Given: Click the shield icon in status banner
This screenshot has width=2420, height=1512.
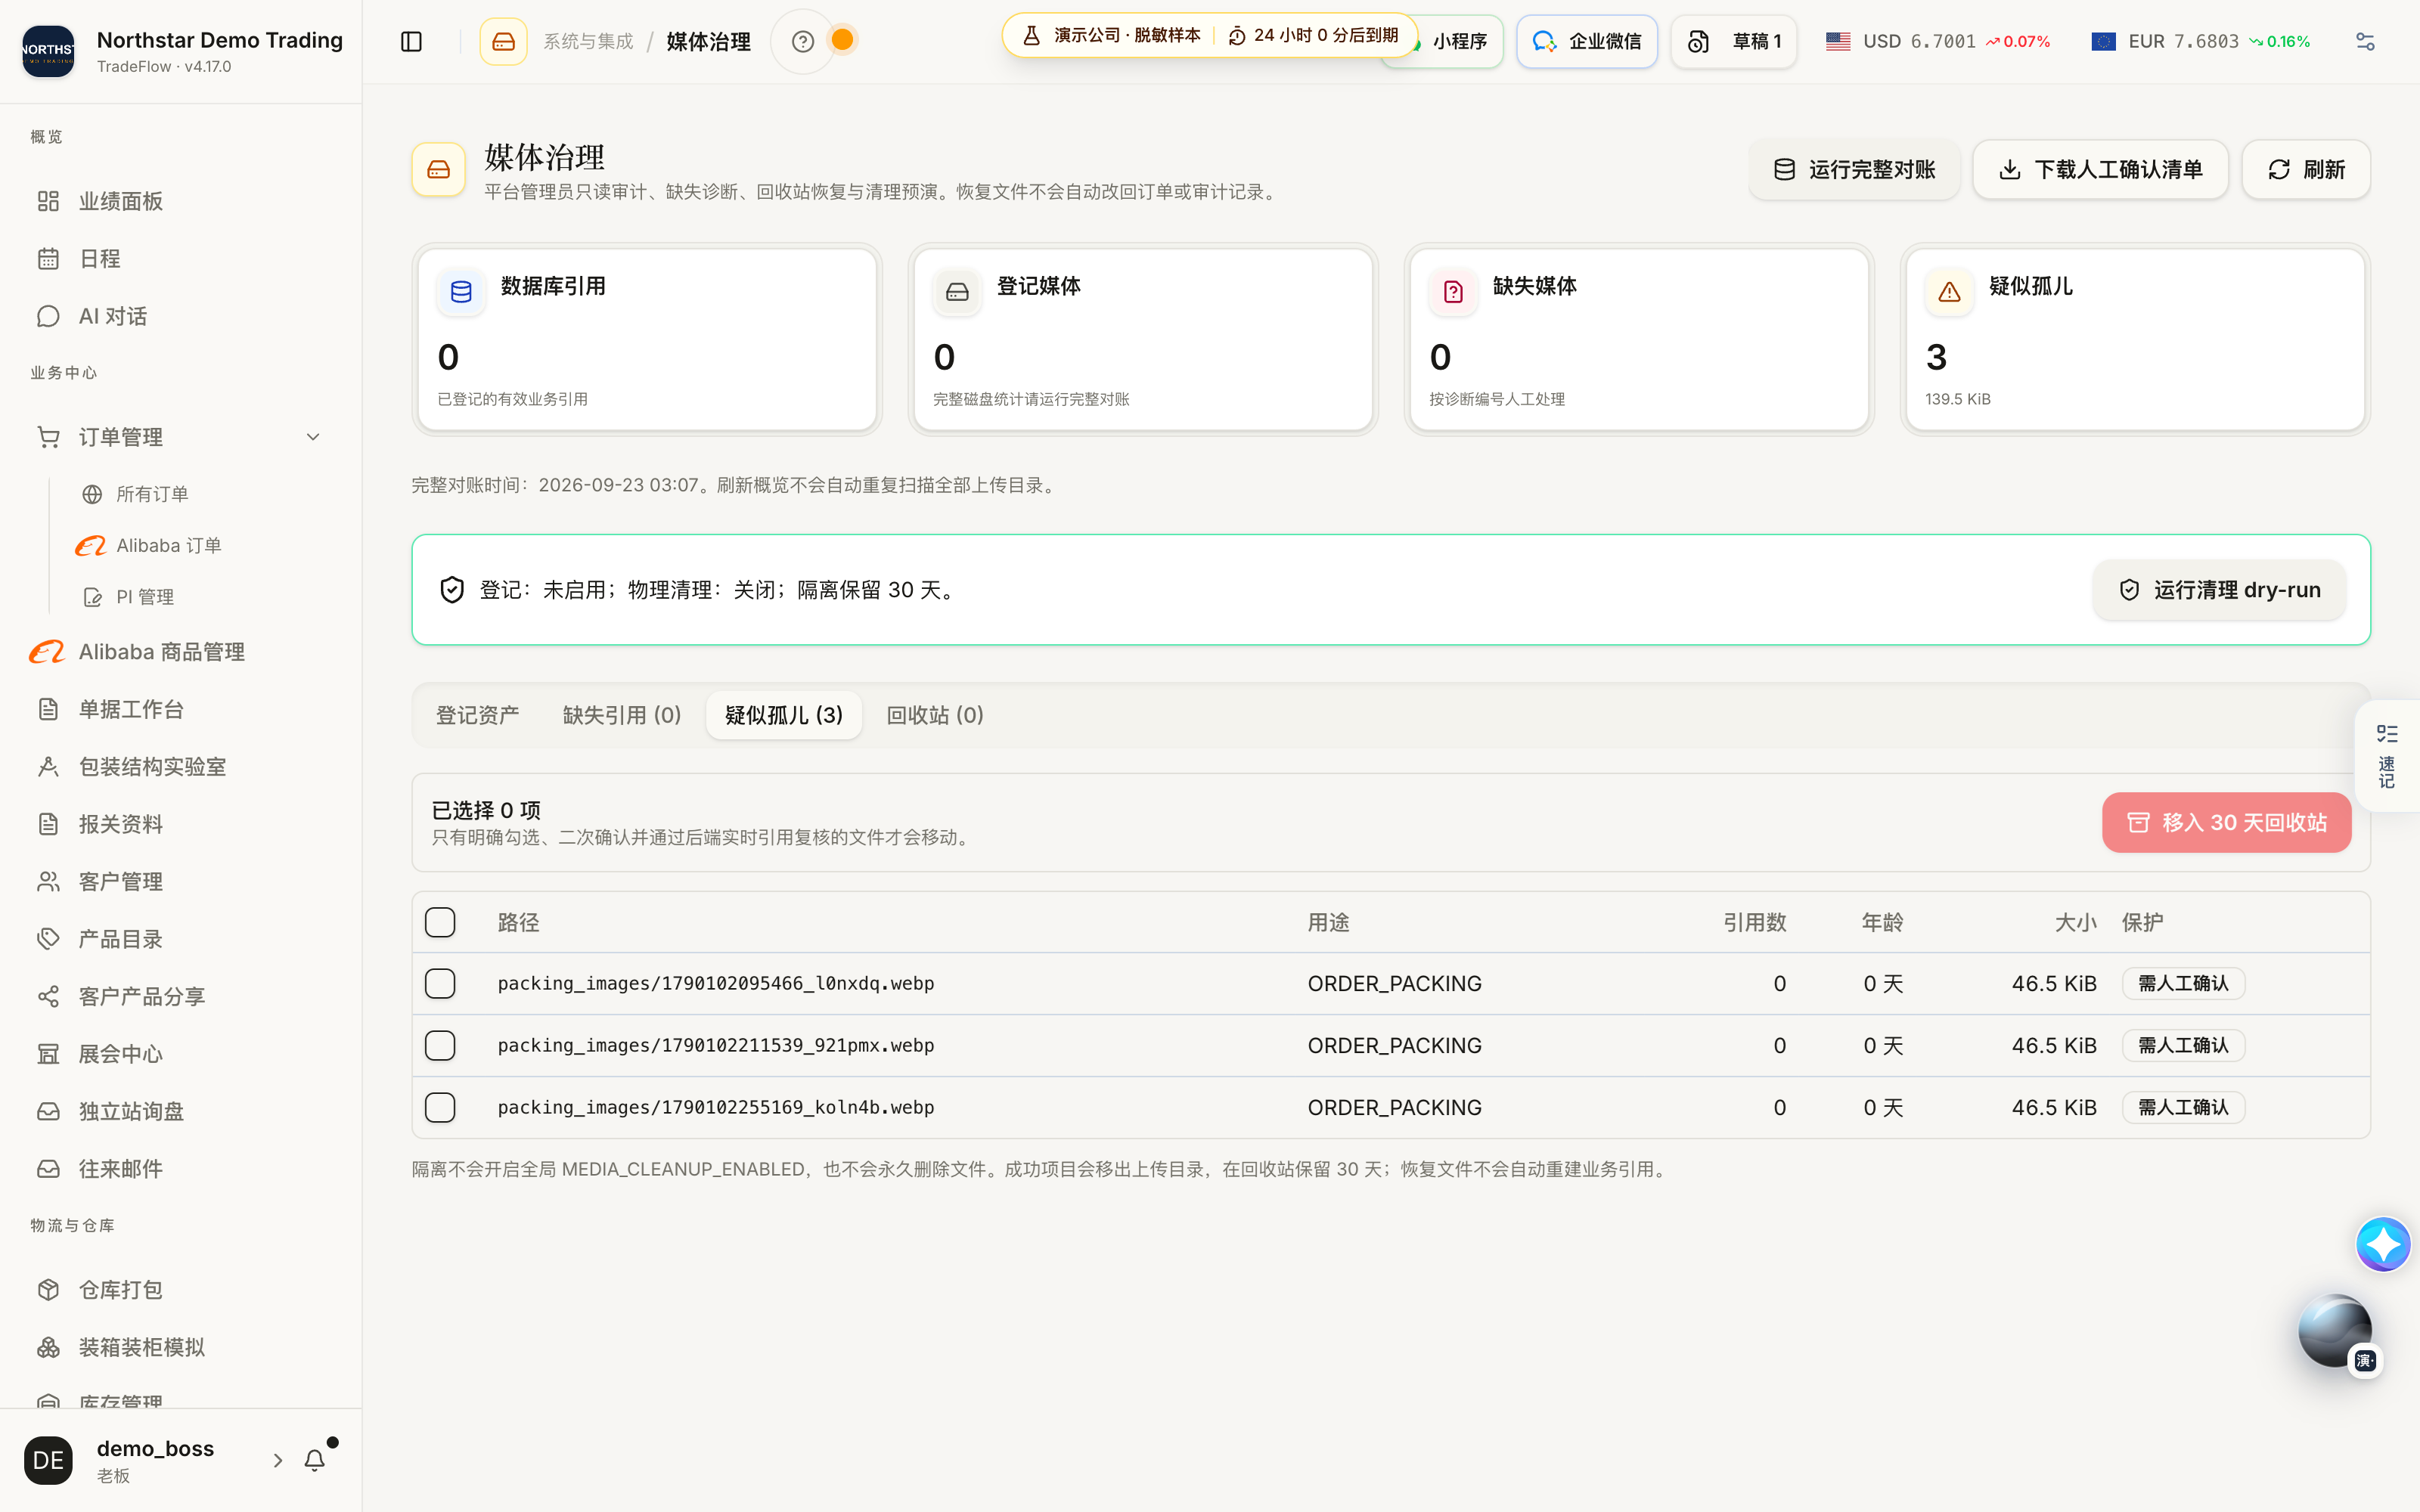Looking at the screenshot, I should tap(452, 590).
